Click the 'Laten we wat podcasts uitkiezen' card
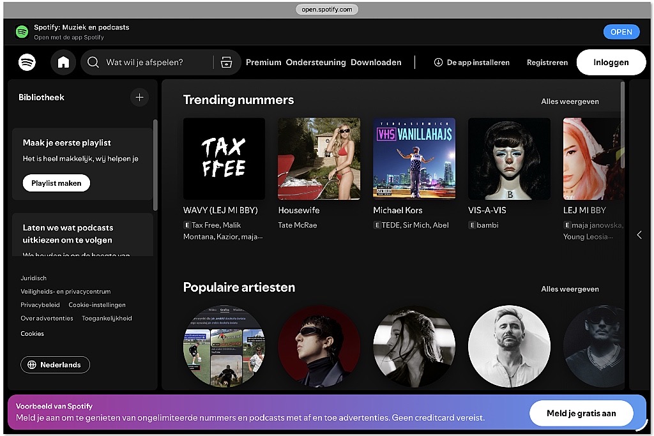 tap(82, 235)
